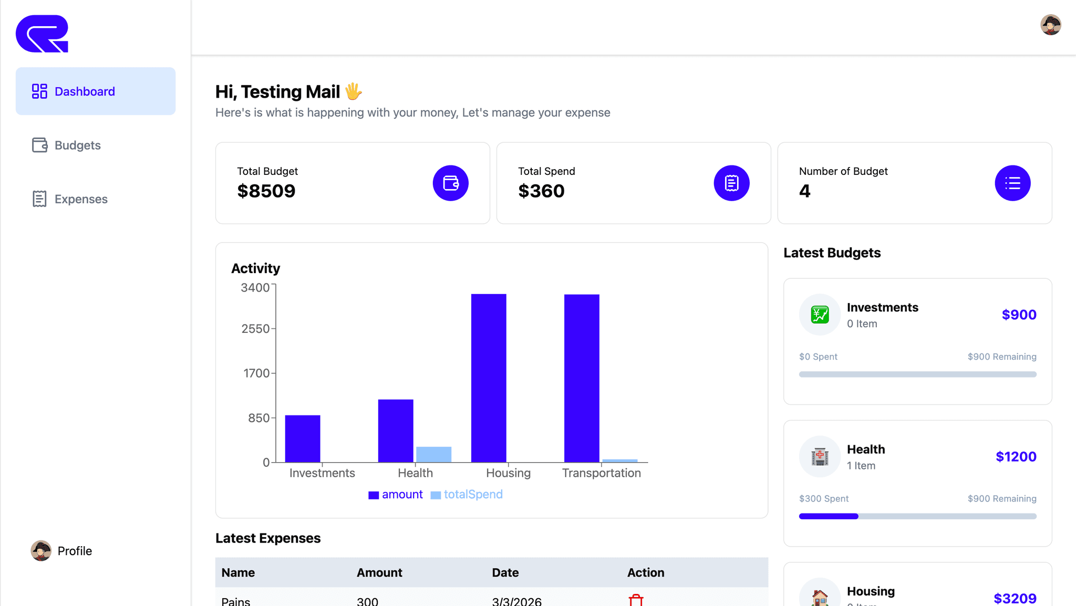Delete the Pains expense with trash icon
1076x606 pixels.
636,600
